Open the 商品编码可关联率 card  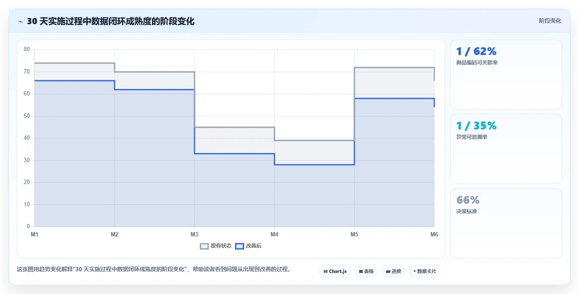point(506,74)
